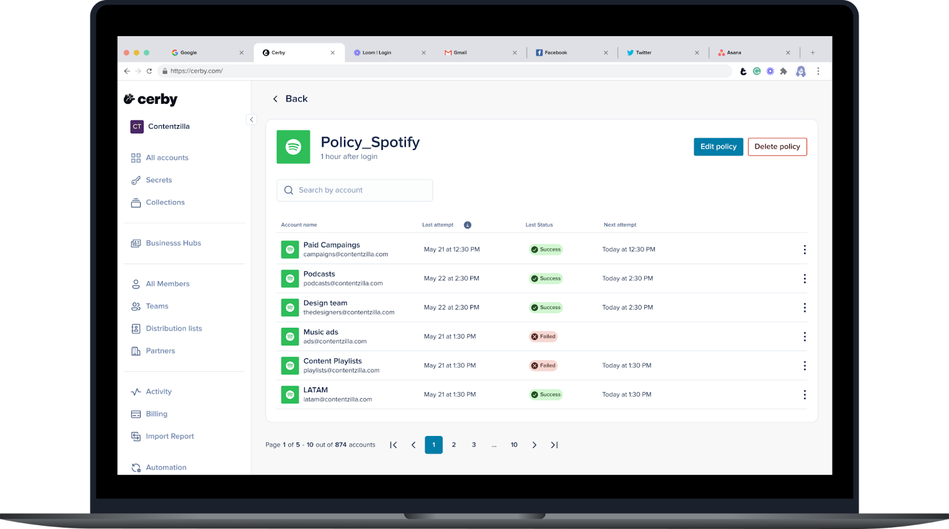Open a new browser tab
This screenshot has width=949, height=529.
click(x=813, y=53)
